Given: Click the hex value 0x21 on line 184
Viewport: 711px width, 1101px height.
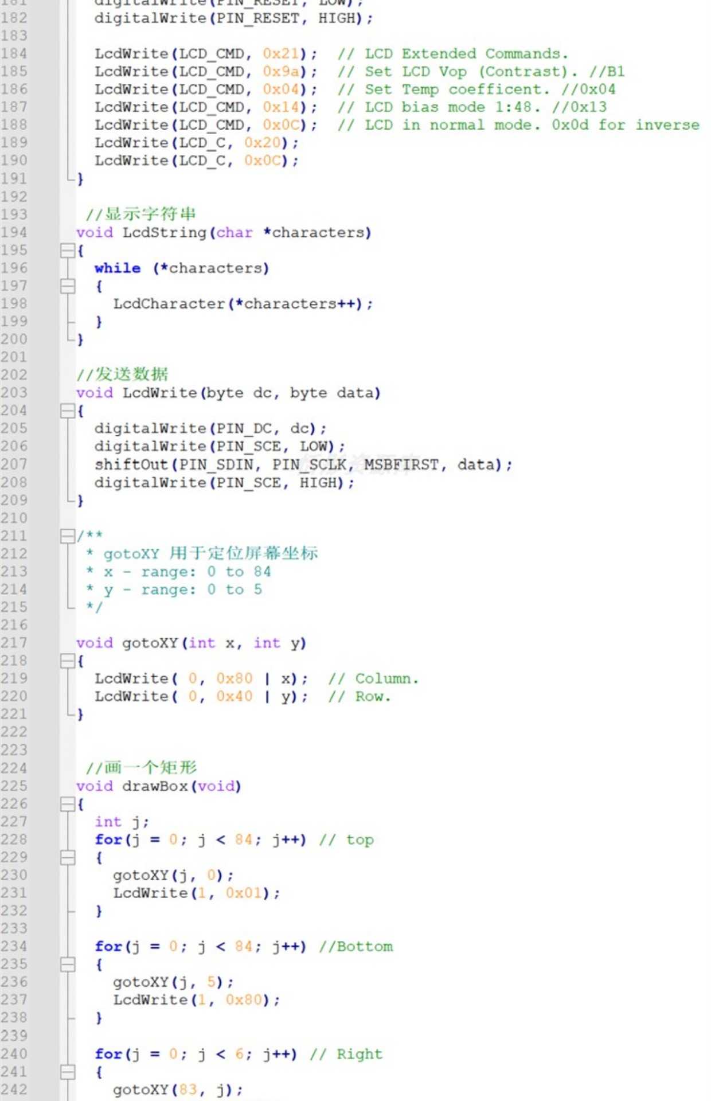Looking at the screenshot, I should click(x=281, y=54).
